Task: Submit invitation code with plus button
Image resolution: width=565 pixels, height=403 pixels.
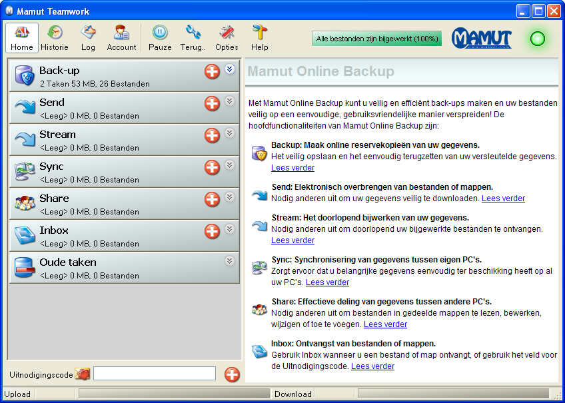Action: (232, 374)
